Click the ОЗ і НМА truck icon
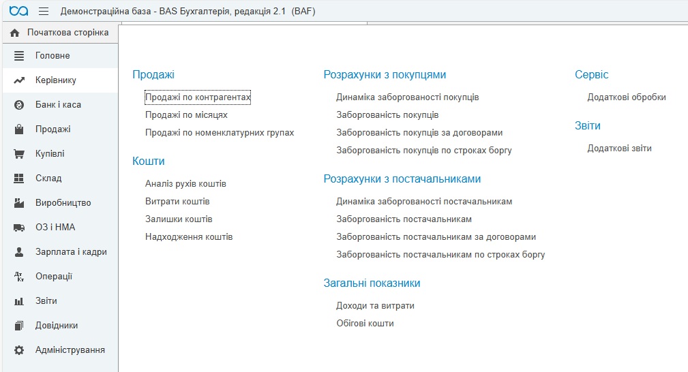688x372 pixels. pos(19,228)
